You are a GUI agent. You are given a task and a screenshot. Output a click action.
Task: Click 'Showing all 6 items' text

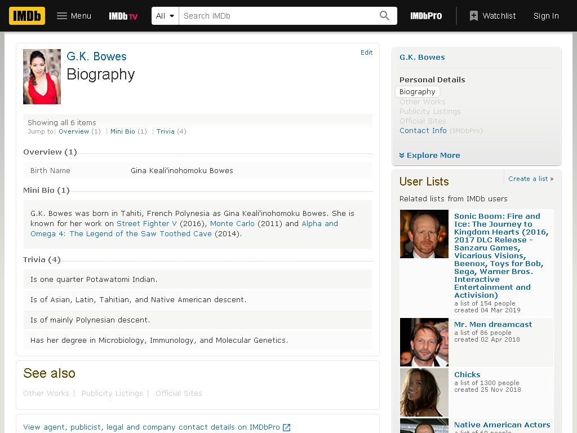pyautogui.click(x=62, y=122)
